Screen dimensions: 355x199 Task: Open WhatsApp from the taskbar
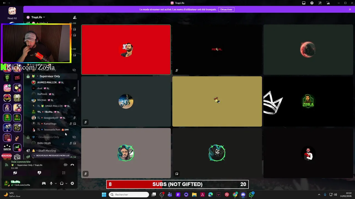pos(251,195)
